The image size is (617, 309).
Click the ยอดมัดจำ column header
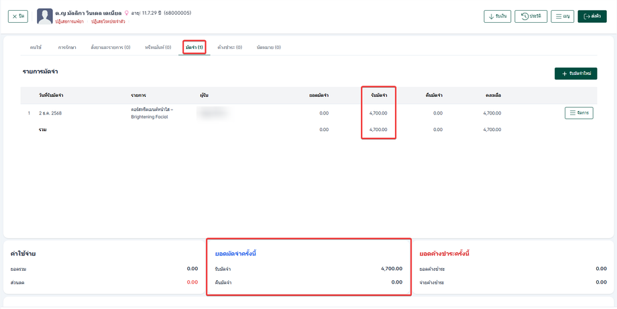(x=319, y=96)
